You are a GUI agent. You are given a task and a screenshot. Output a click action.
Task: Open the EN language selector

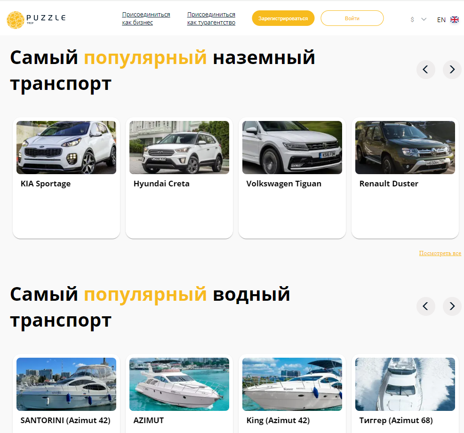[441, 20]
